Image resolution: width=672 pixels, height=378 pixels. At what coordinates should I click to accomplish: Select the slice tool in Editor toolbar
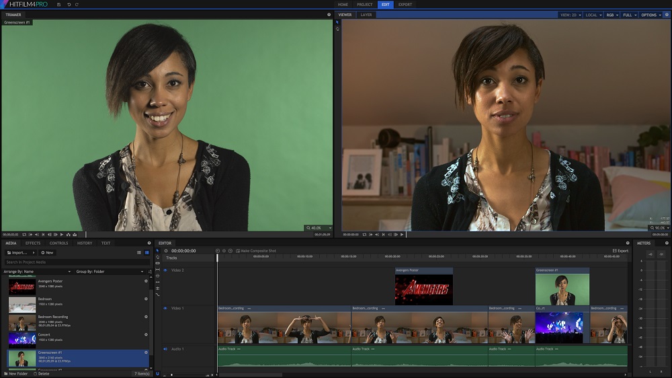pyautogui.click(x=157, y=263)
